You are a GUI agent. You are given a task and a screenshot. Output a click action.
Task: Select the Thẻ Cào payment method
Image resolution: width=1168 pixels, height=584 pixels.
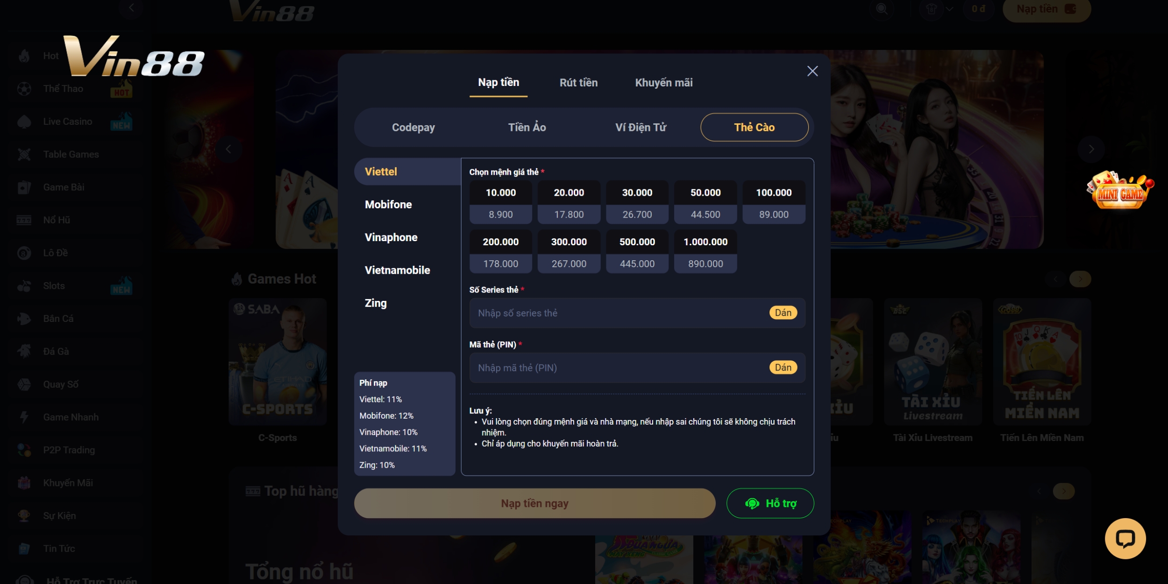pos(754,128)
